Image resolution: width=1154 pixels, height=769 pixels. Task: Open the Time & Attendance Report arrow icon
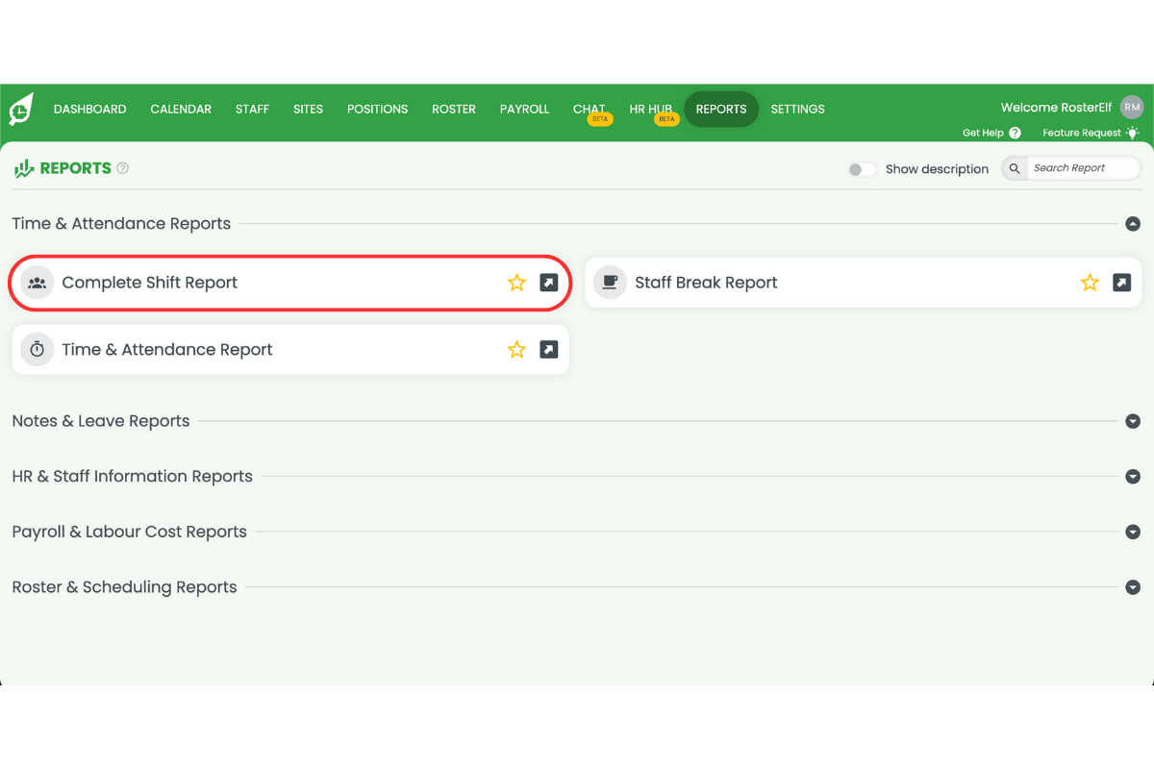tap(548, 349)
